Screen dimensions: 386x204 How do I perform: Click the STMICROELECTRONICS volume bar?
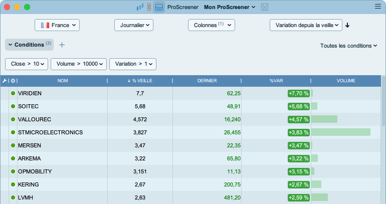341,132
